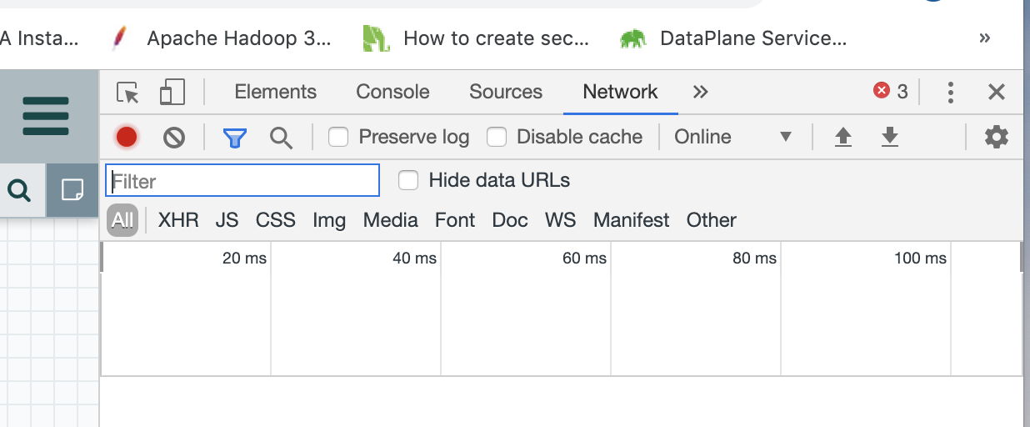1030x427 pixels.
Task: Open Network settings gear
Action: point(996,137)
